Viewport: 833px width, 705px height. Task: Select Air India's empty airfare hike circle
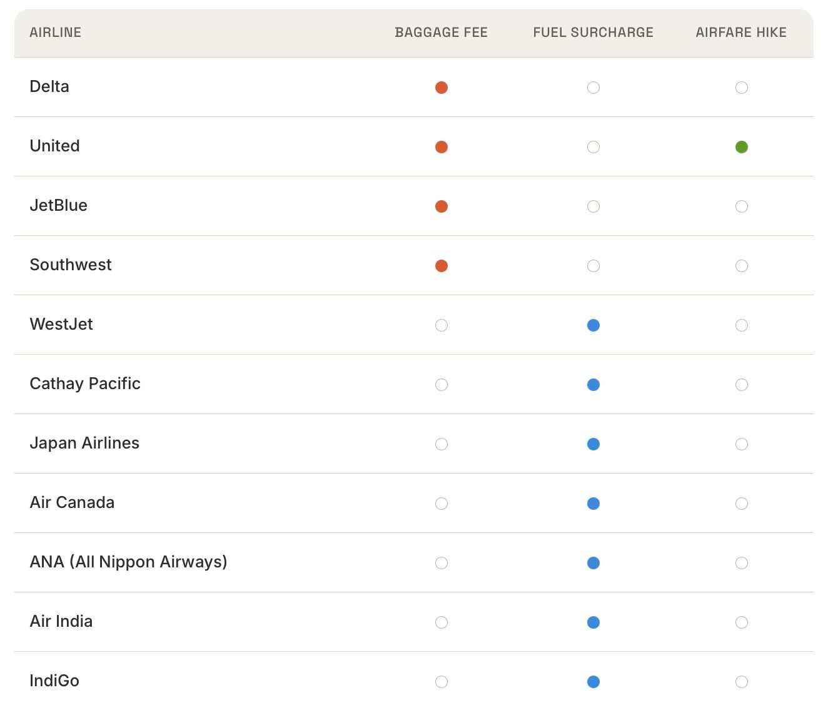pos(742,622)
